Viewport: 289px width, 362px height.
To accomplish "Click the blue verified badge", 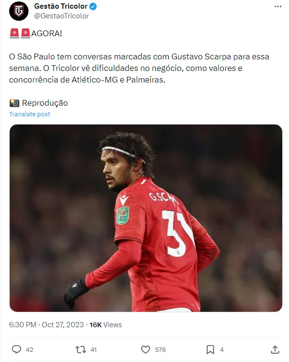I will pos(93,6).
